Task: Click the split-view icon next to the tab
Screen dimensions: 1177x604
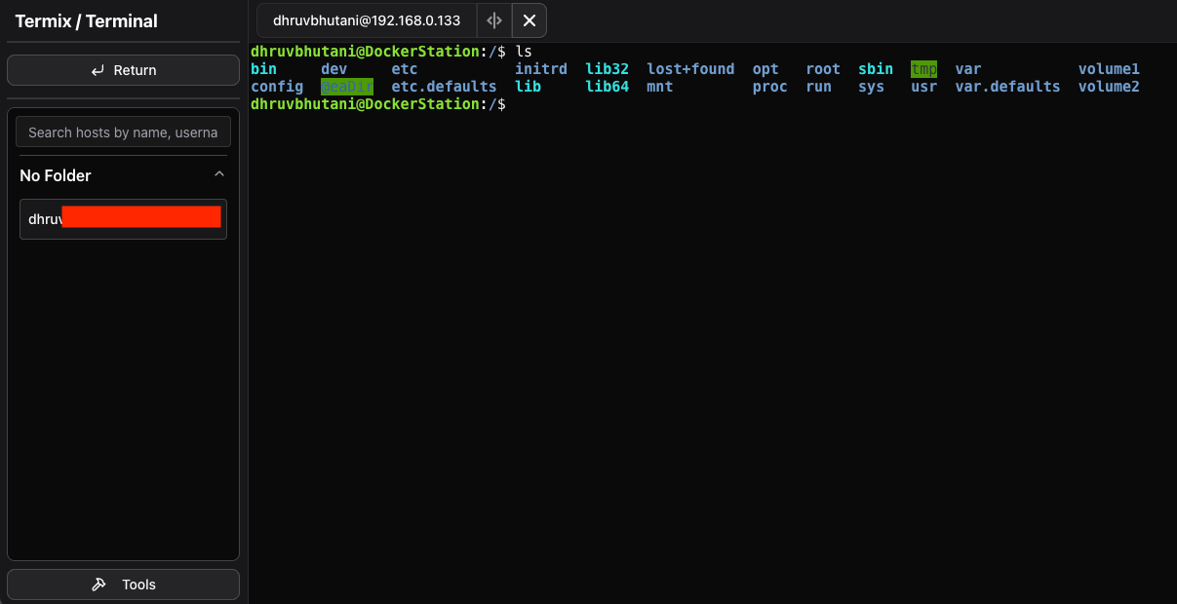Action: pos(494,20)
